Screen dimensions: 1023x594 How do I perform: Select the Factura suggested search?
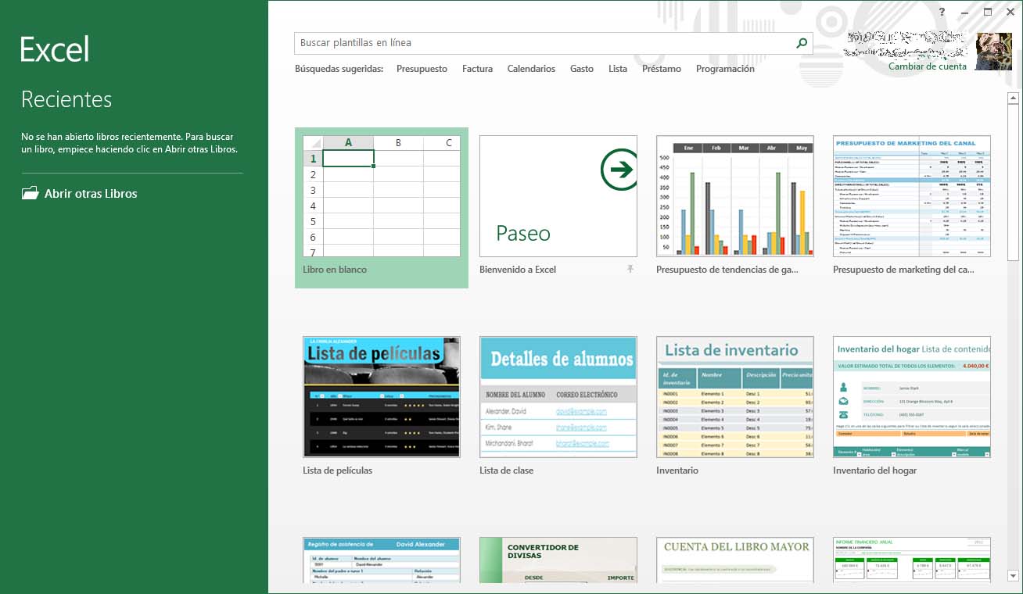point(477,69)
